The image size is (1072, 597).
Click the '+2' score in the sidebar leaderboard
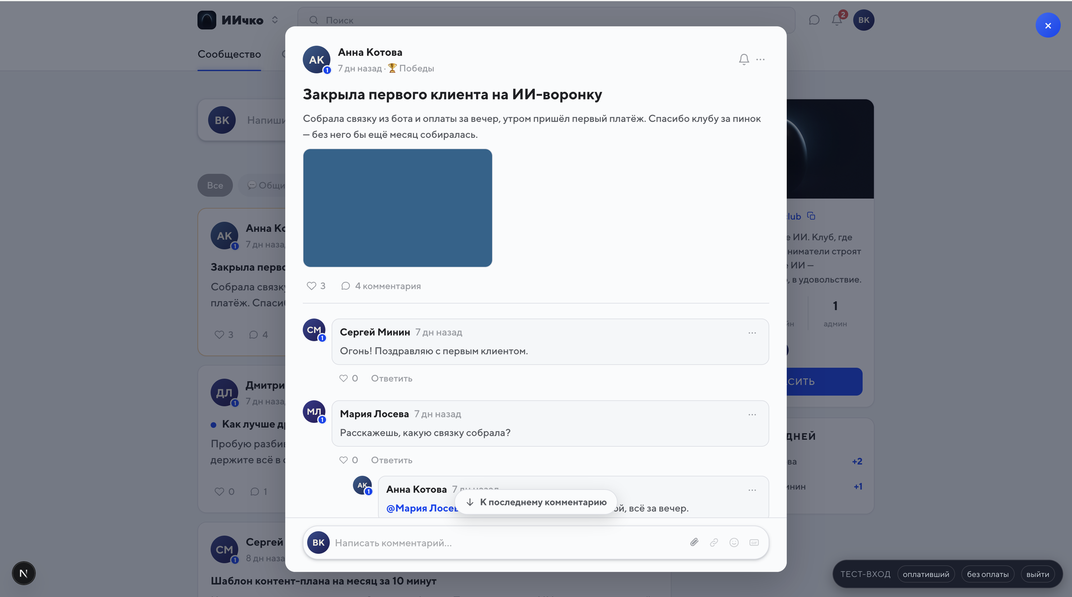coord(857,461)
